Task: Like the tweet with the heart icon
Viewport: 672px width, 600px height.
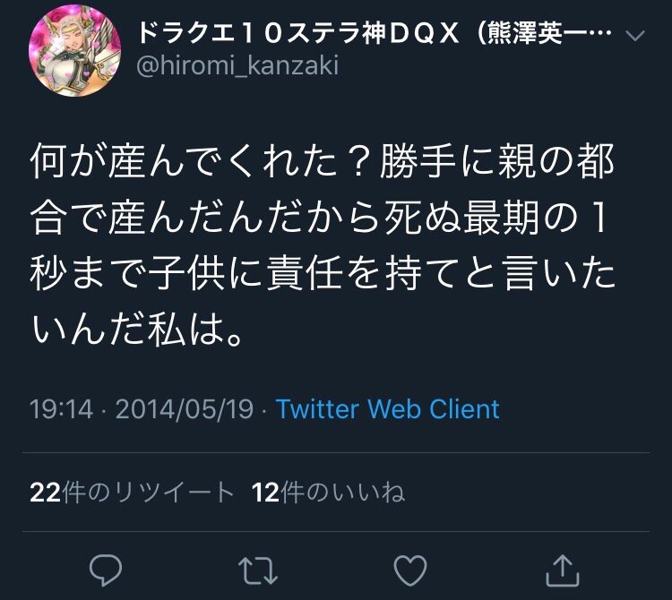Action: 410,570
